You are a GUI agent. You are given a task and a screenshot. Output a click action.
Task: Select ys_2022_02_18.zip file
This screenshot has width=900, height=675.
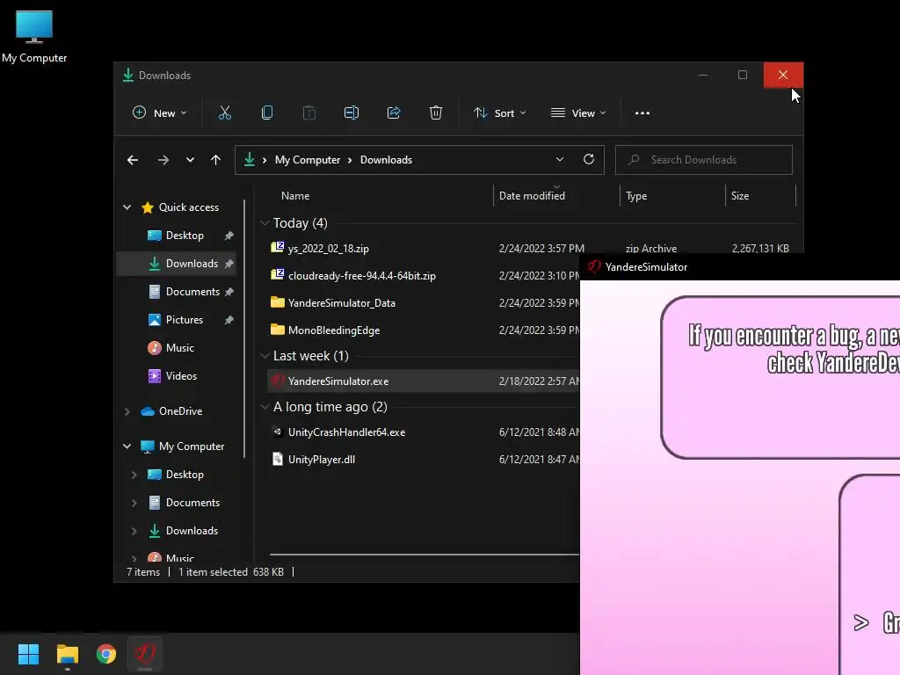tap(329, 249)
